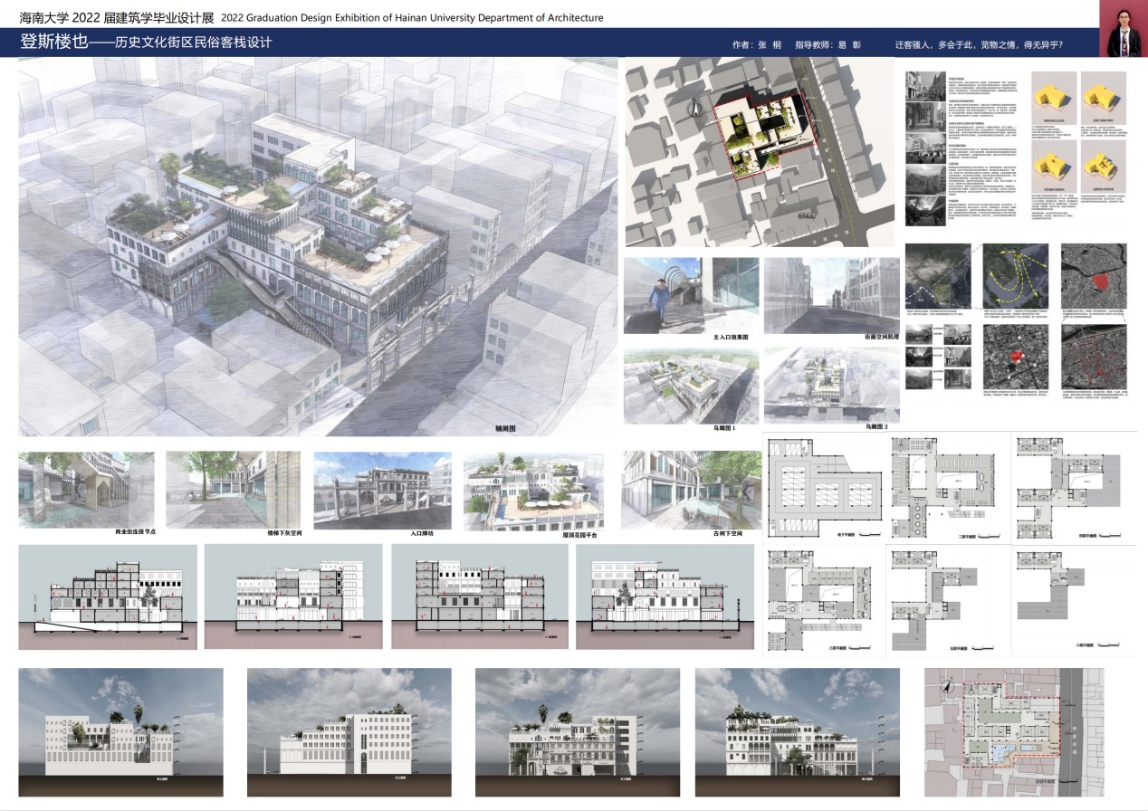
Task: Open the 古树下空间 courtyard rendering
Action: (691, 489)
